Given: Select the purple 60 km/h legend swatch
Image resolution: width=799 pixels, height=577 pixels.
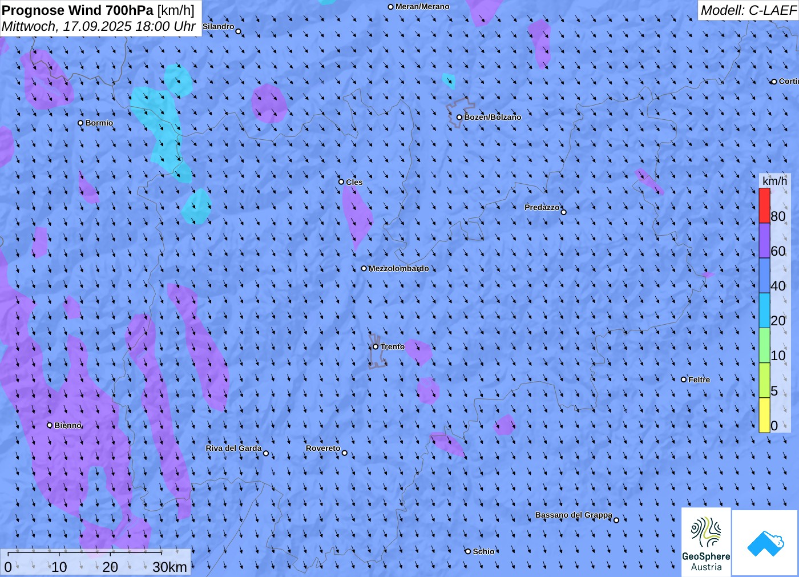Looking at the screenshot, I should pyautogui.click(x=764, y=240).
